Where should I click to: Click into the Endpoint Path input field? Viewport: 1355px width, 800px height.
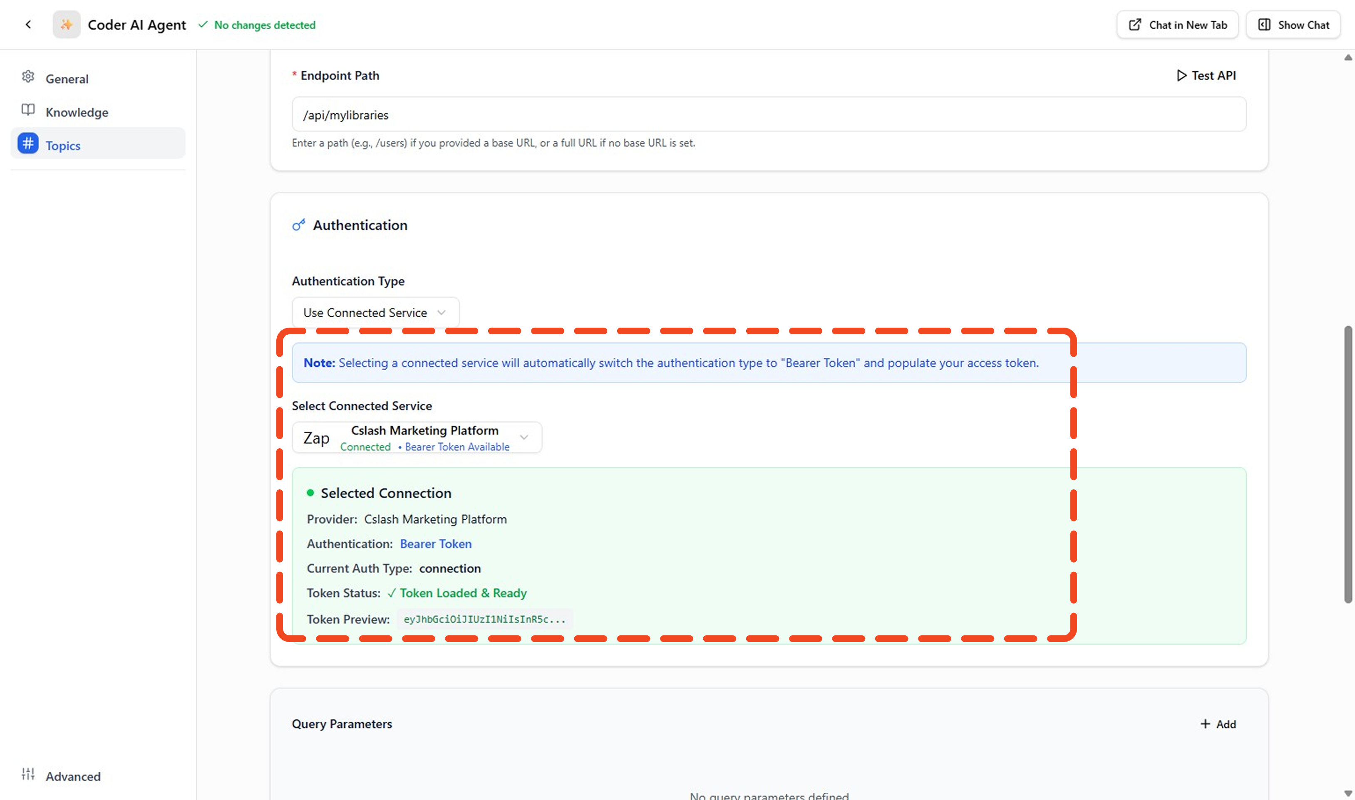769,115
